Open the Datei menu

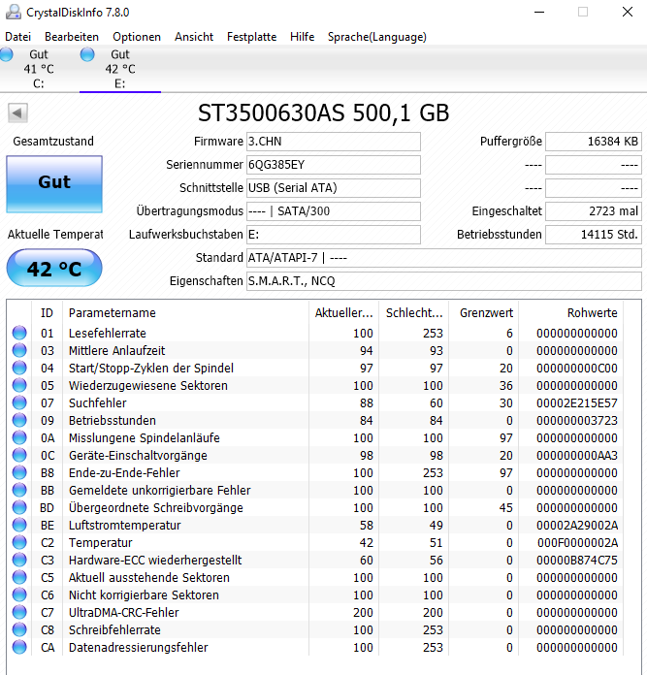click(x=18, y=37)
